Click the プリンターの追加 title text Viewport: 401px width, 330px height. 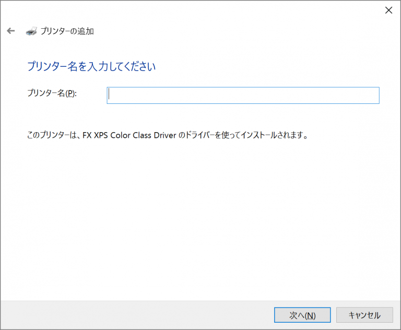(x=67, y=31)
